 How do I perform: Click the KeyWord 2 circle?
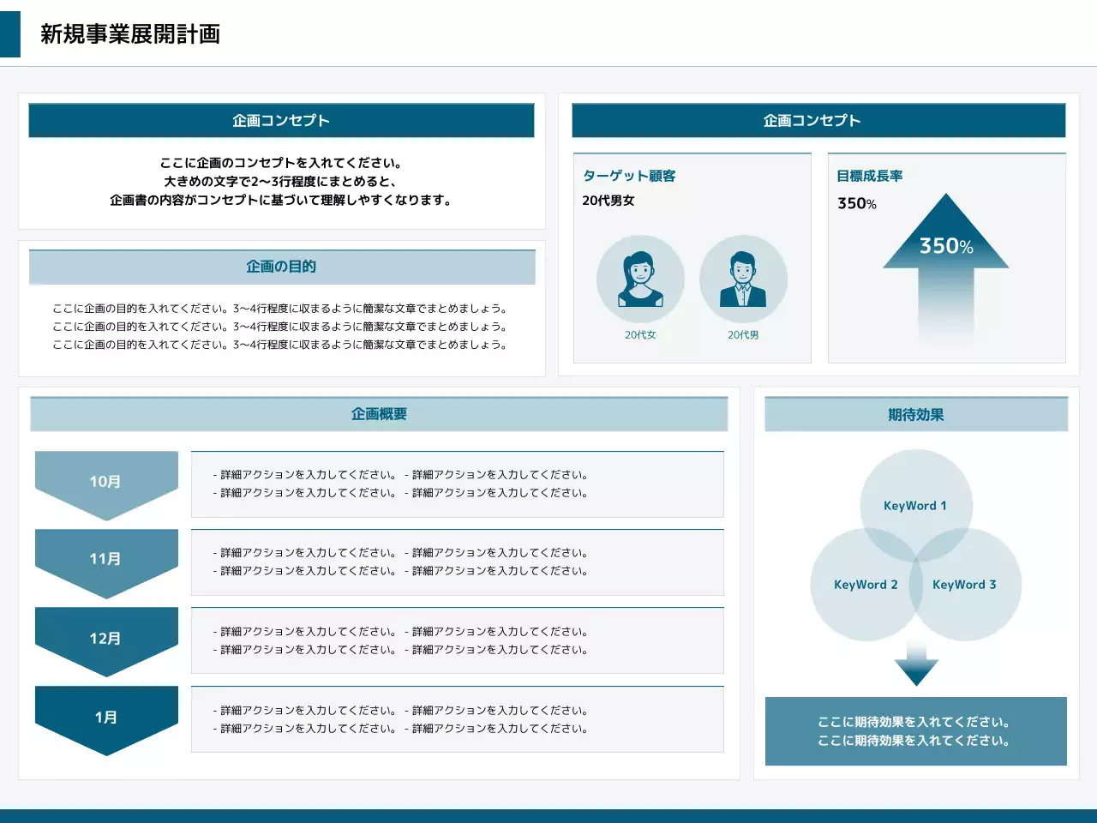click(864, 585)
